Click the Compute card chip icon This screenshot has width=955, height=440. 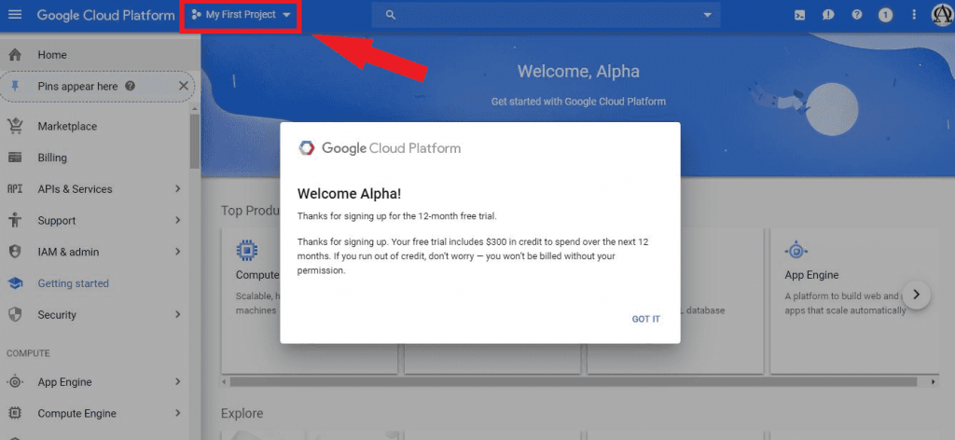tap(246, 250)
